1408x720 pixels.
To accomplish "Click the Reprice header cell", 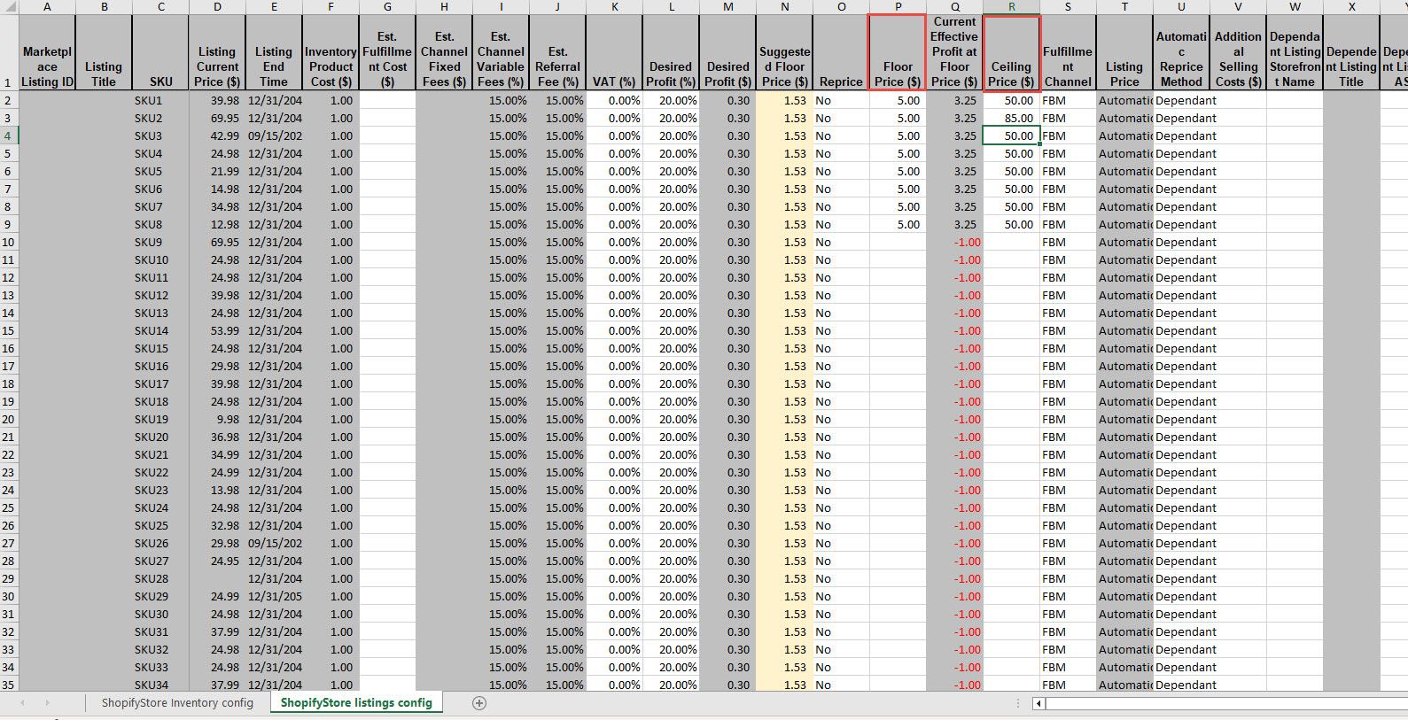I will [x=841, y=52].
